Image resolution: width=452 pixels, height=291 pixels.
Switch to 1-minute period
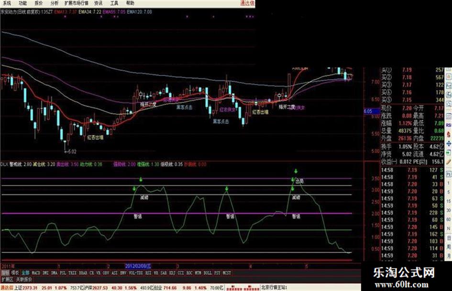coord(449,183)
